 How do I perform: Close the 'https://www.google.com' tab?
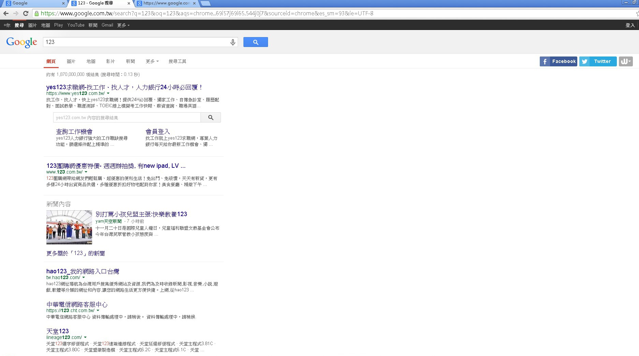click(x=194, y=3)
